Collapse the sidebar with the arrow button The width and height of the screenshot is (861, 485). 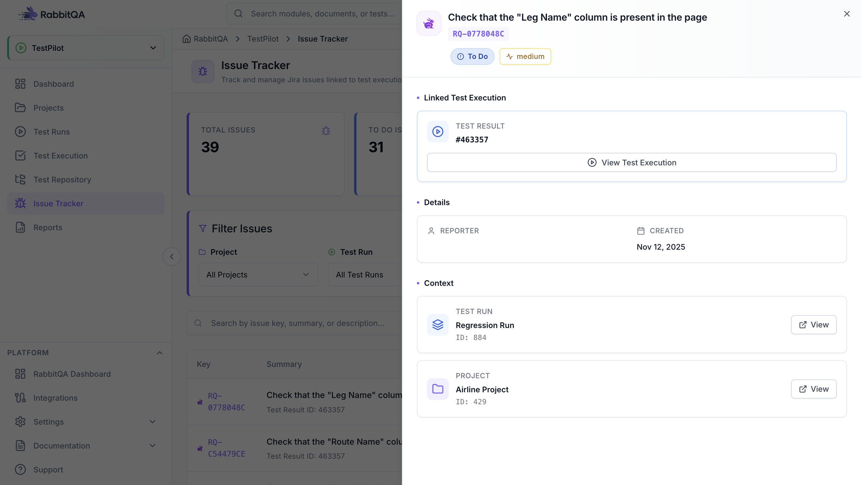(172, 257)
